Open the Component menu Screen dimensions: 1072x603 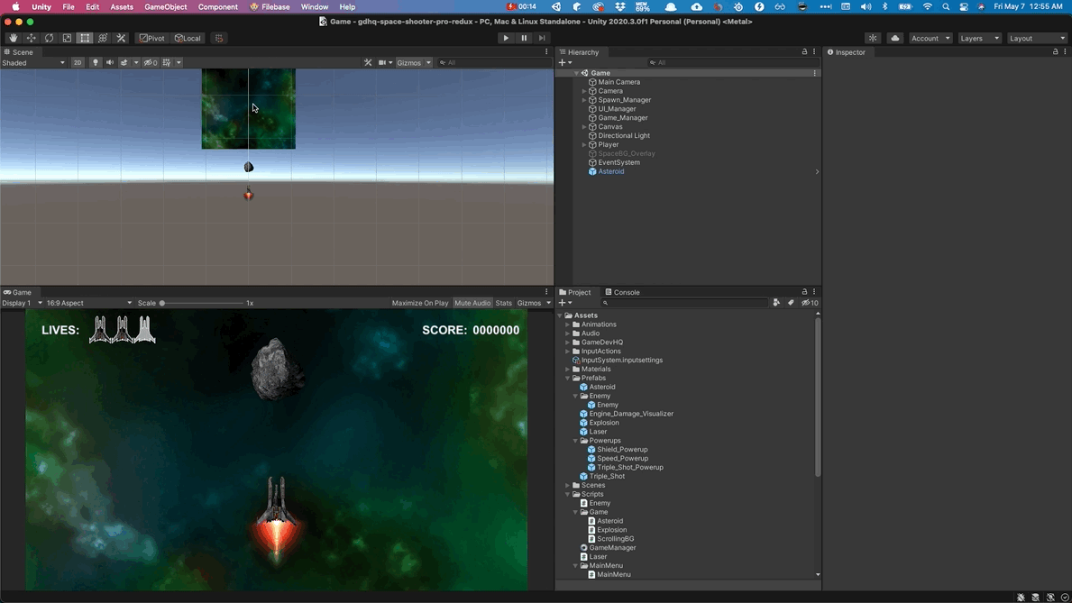pyautogui.click(x=218, y=7)
